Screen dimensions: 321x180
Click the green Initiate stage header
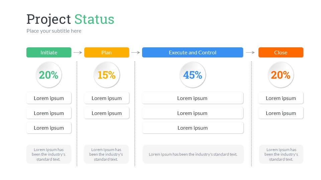[49, 52]
